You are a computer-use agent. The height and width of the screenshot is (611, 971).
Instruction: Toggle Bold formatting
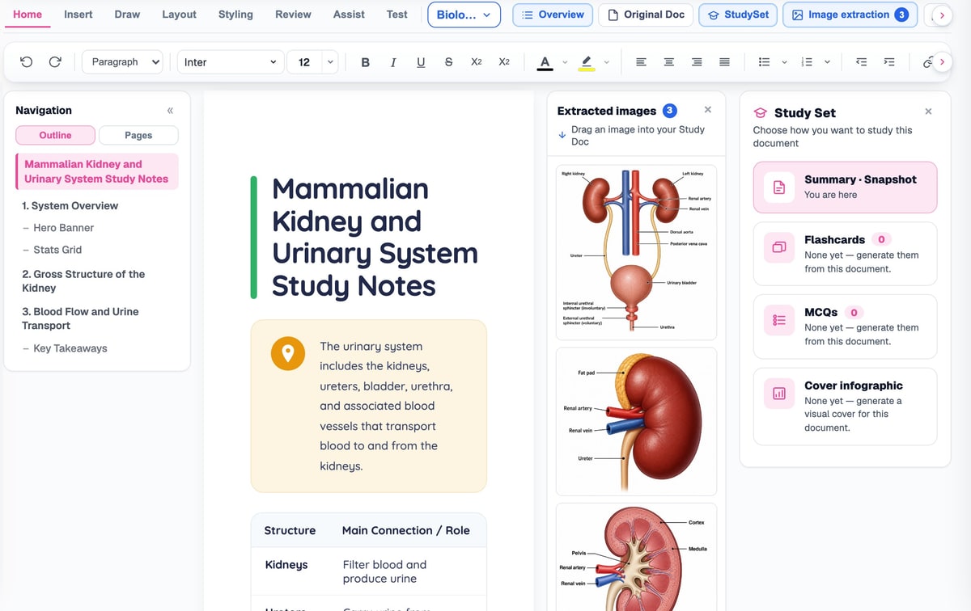tap(366, 62)
